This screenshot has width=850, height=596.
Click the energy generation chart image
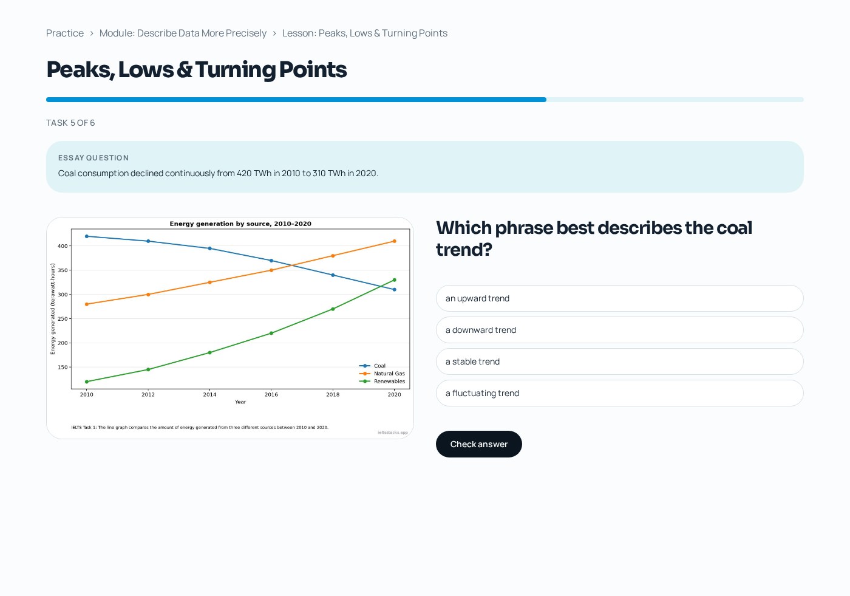(x=230, y=328)
